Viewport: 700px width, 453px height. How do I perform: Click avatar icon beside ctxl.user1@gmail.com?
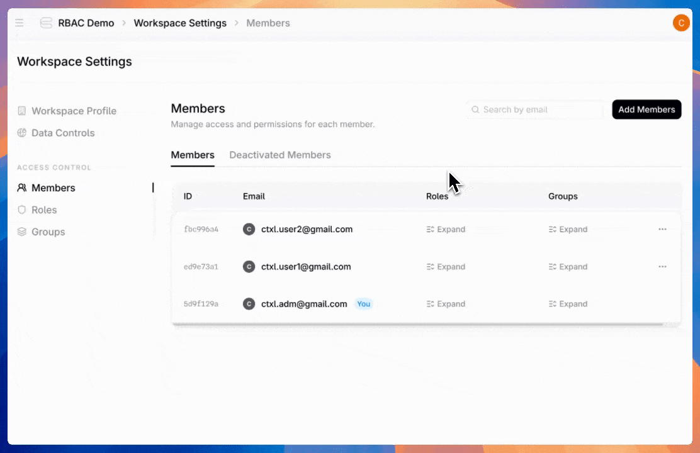249,267
